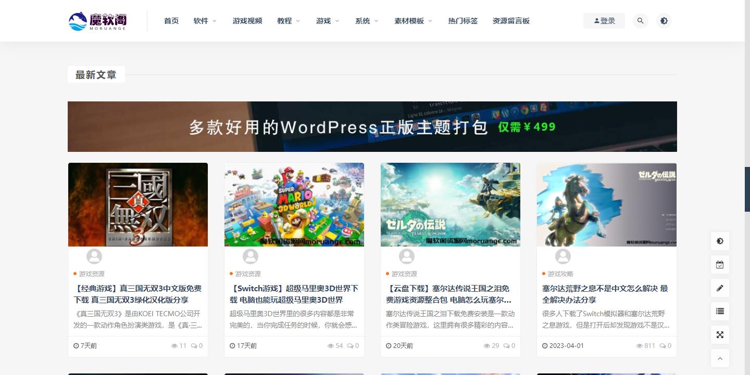Expand the 教程 dropdown menu
This screenshot has height=375, width=750.
pyautogui.click(x=289, y=21)
